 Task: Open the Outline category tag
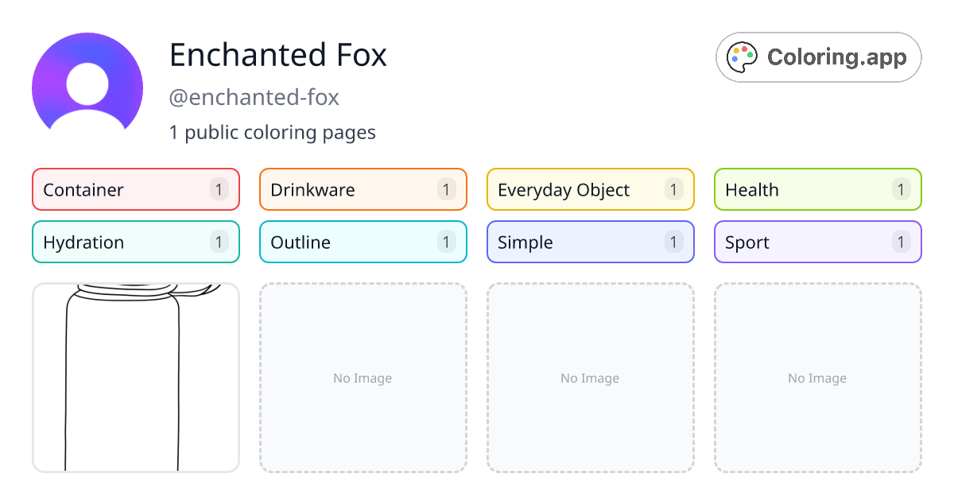coord(363,242)
